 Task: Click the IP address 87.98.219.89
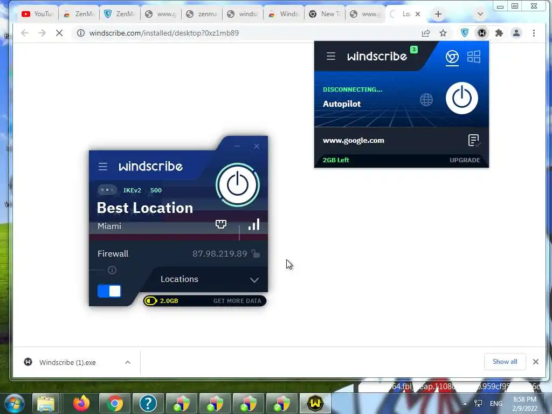point(220,254)
